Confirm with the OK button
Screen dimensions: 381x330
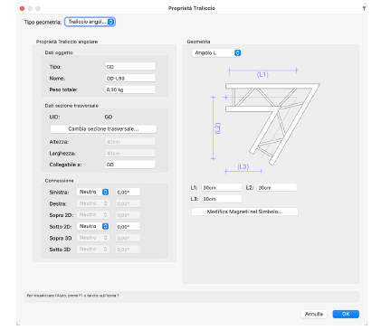click(x=346, y=314)
